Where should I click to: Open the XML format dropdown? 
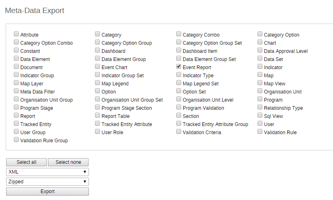[x=48, y=172]
